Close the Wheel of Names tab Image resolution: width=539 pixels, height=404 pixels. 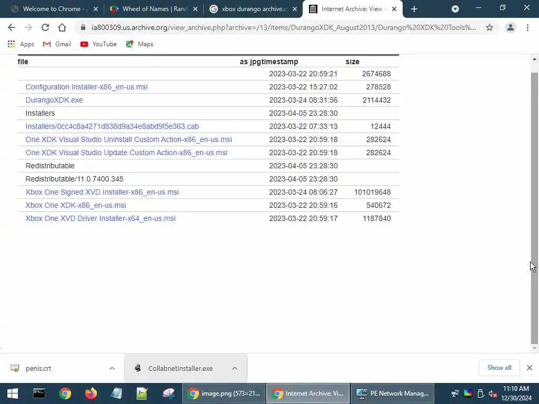pos(195,9)
